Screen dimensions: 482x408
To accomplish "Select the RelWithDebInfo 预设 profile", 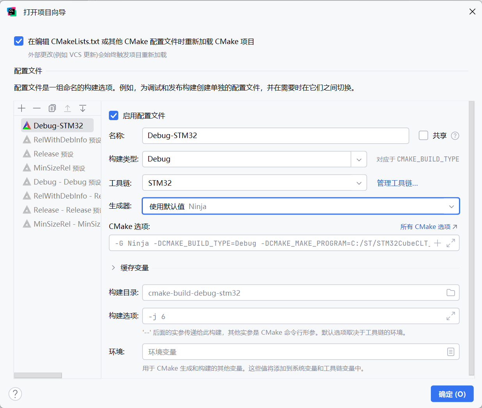I will tap(61, 140).
